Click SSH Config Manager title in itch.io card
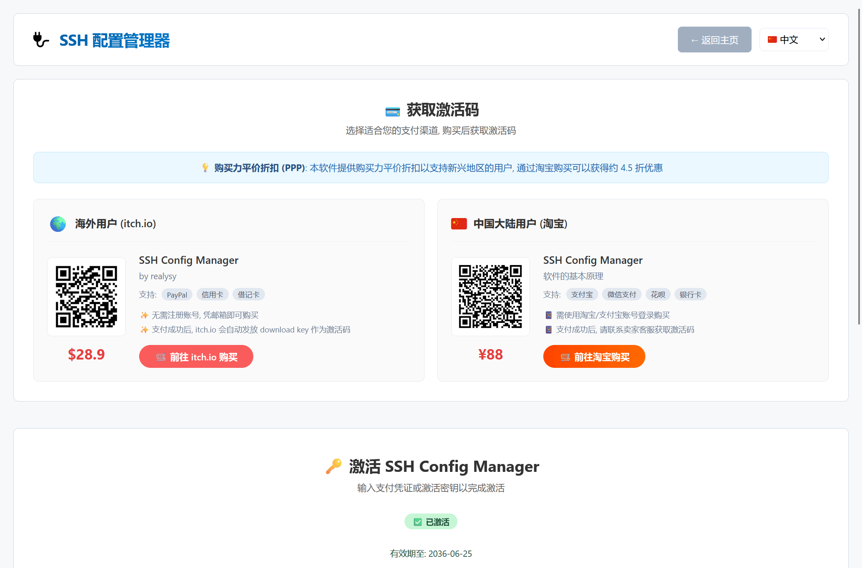 (189, 260)
